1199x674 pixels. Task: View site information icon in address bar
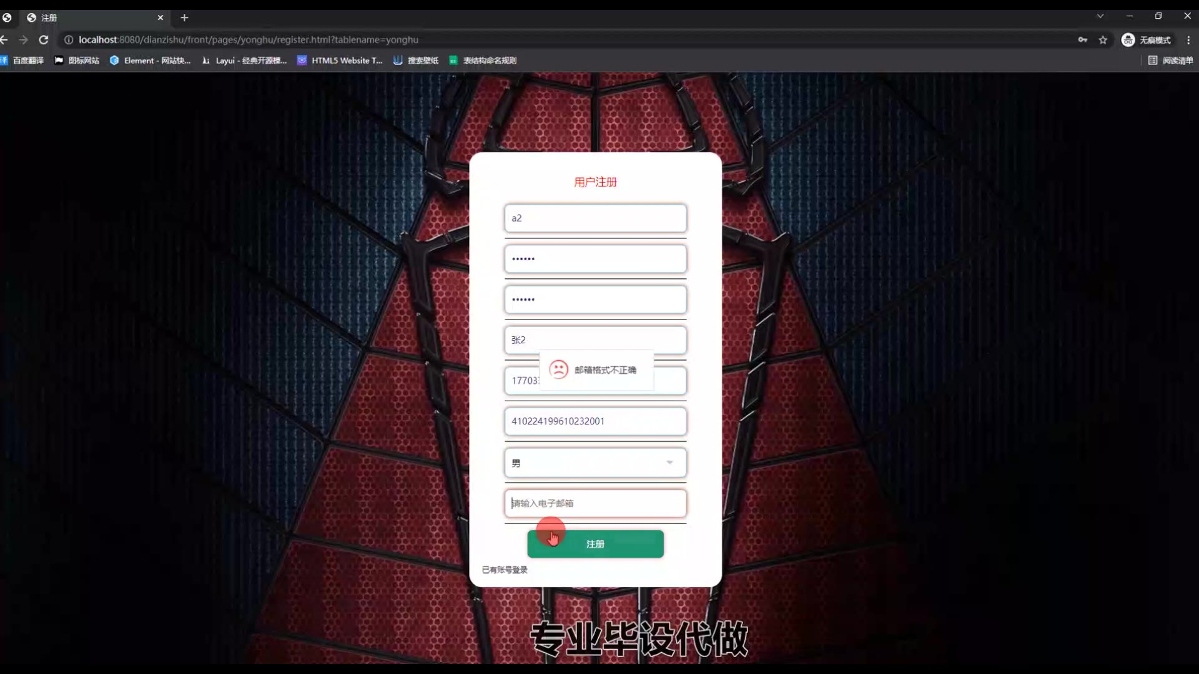pos(69,40)
